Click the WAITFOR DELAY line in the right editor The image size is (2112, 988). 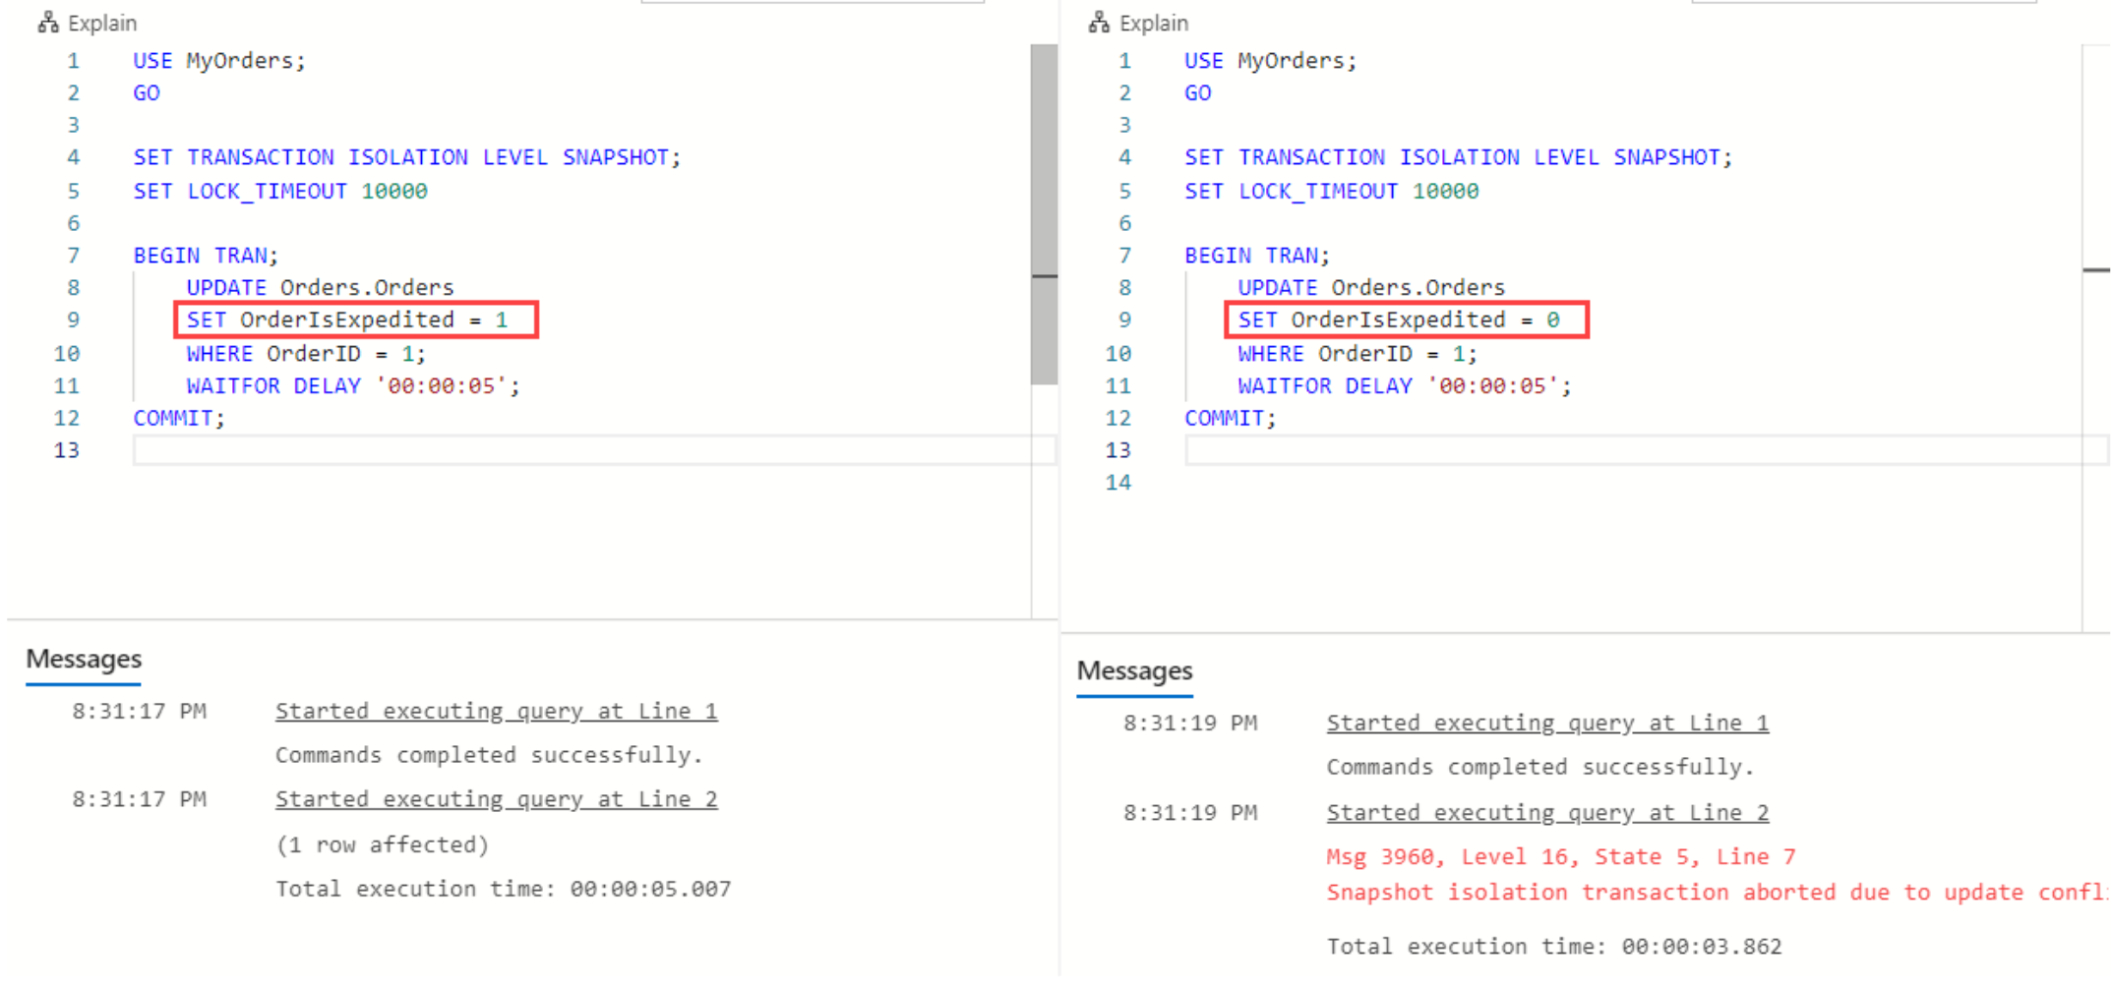[1405, 386]
